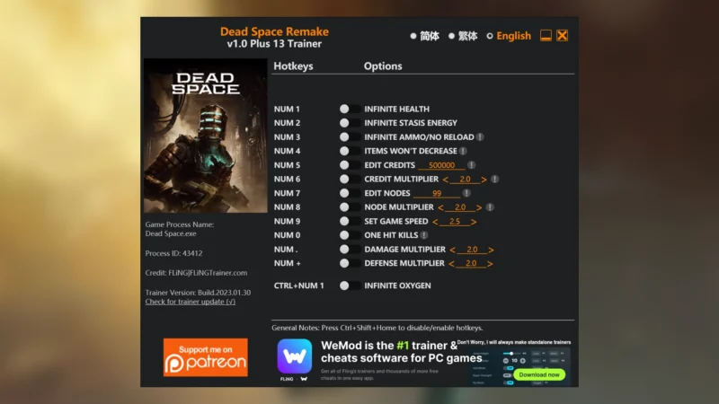Click the Options column header
The height and width of the screenshot is (404, 719).
click(383, 66)
